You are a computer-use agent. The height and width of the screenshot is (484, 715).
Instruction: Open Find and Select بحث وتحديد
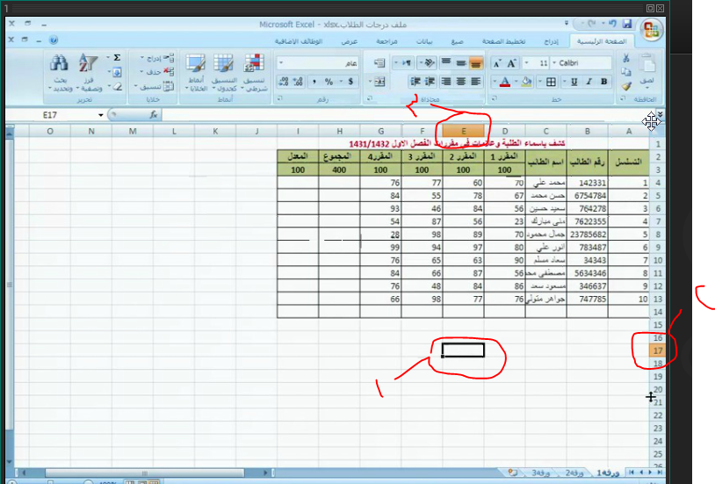(x=60, y=72)
